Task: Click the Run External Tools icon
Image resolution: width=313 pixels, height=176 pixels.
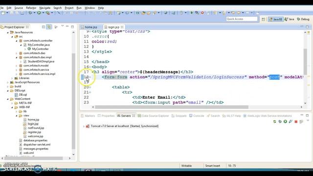Action: coord(48,13)
